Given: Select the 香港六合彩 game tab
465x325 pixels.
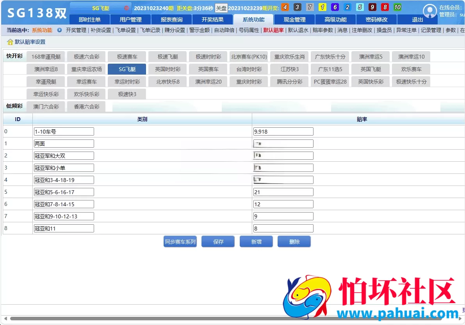Looking at the screenshot, I should (x=87, y=107).
